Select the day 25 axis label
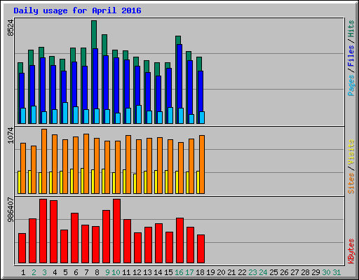This screenshot has height=280, width=359. [273, 272]
